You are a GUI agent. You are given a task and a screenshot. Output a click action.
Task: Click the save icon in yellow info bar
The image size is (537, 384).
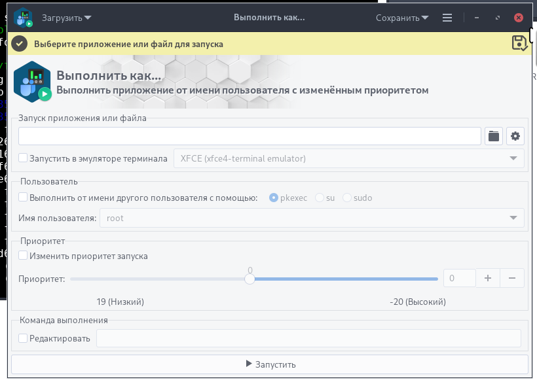519,43
